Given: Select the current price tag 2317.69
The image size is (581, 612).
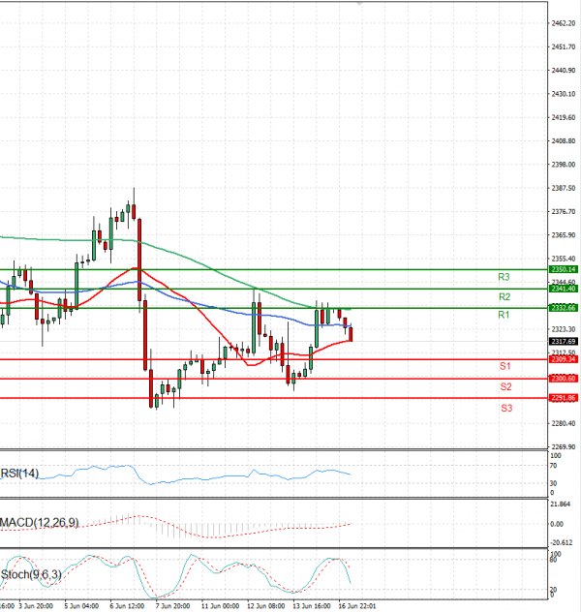Looking at the screenshot, I should 563,342.
